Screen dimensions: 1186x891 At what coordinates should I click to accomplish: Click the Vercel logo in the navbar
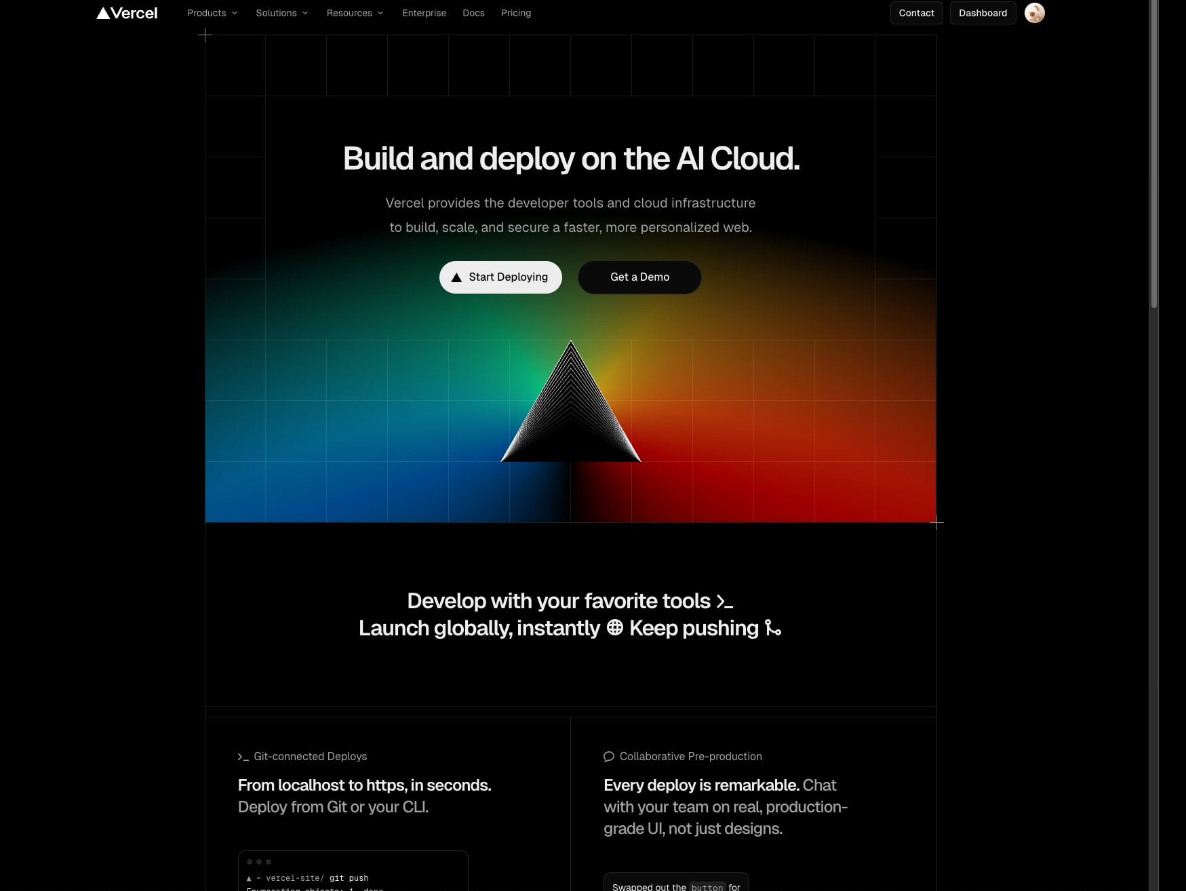[x=127, y=13]
